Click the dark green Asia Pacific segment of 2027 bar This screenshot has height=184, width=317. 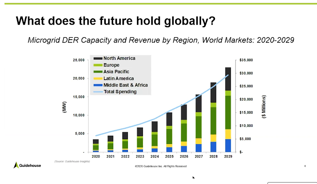(199, 127)
